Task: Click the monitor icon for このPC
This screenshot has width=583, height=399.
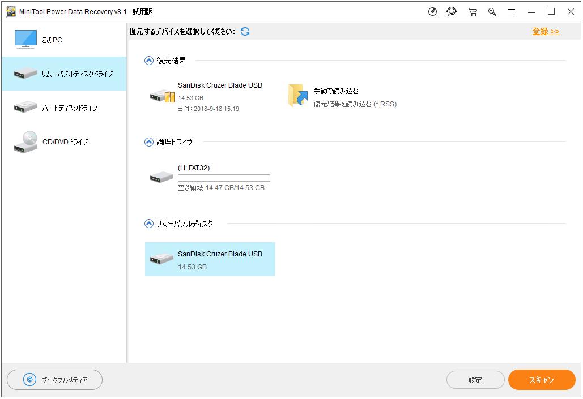Action: (x=25, y=40)
